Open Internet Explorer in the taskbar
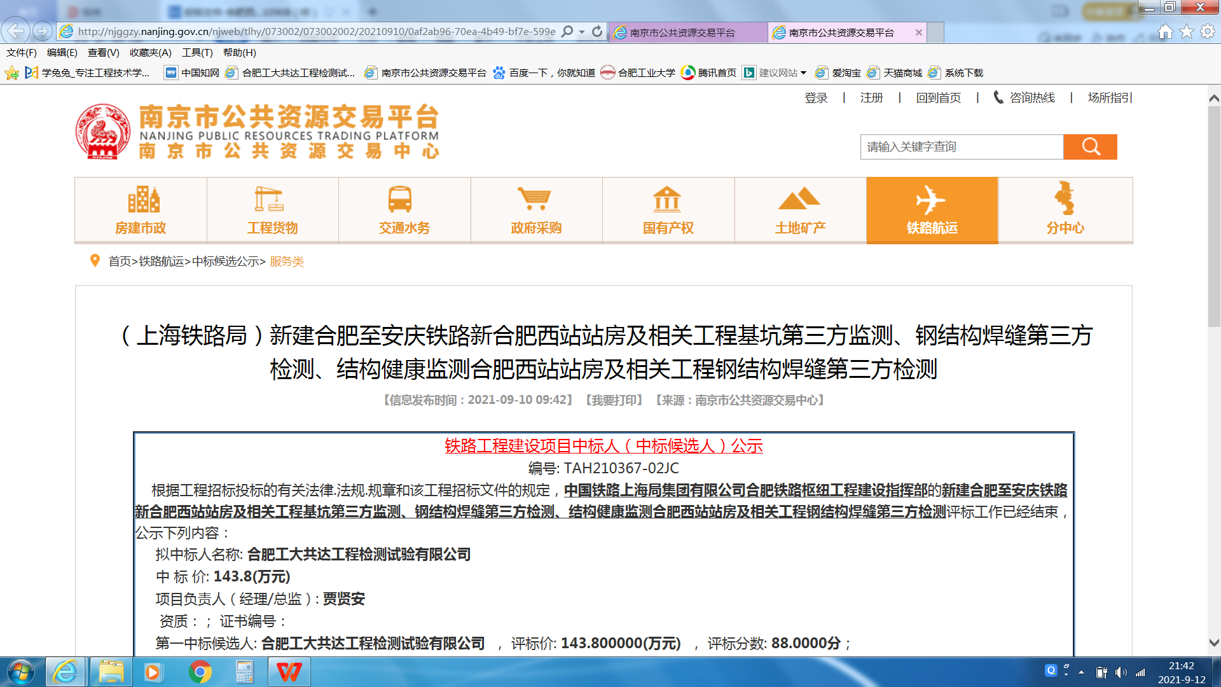 tap(65, 672)
